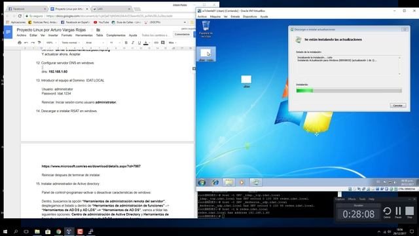
Task: Open Chrome from the Windows 10 taskbar
Action: coord(58,231)
